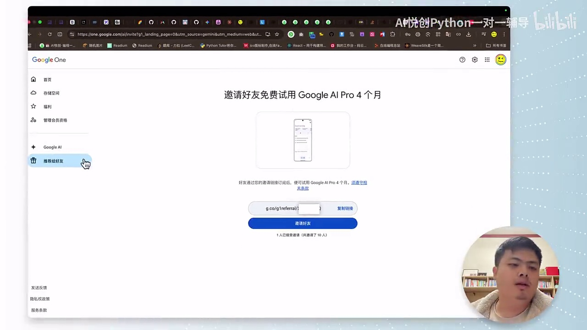Open the Google One help icon
The height and width of the screenshot is (330, 587).
(x=462, y=60)
